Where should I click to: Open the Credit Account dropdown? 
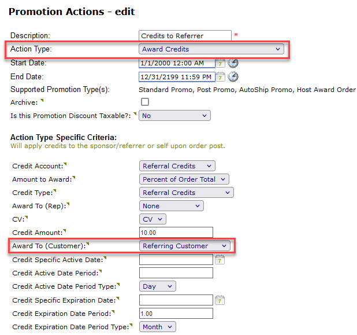tap(177, 166)
